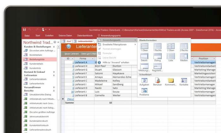Click the Neuer Lieferant button

click(x=72, y=54)
